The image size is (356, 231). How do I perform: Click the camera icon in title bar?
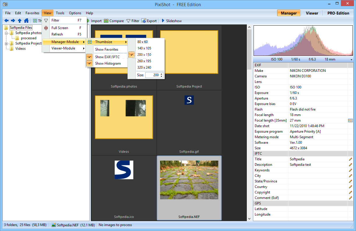(5, 4)
